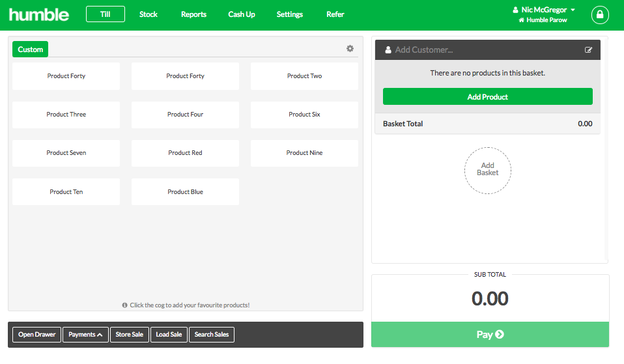Viewport: 624px width, 364px height.
Task: Select Product Three tile
Action: pyautogui.click(x=66, y=115)
